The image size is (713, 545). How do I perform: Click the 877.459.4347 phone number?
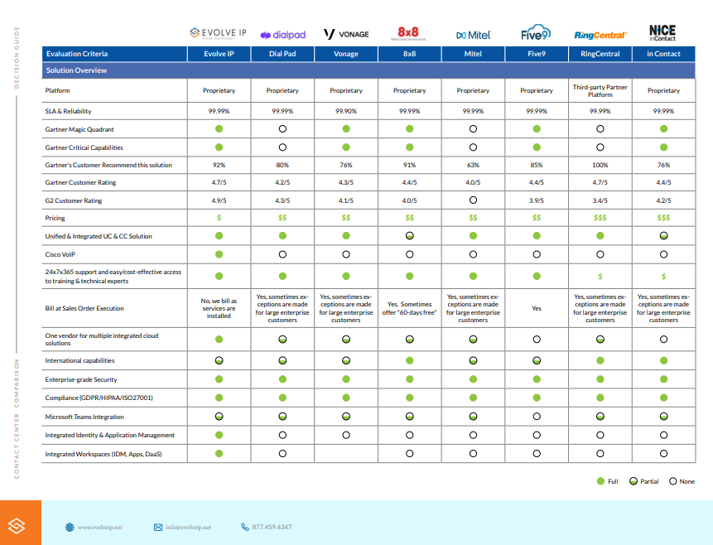click(x=272, y=527)
